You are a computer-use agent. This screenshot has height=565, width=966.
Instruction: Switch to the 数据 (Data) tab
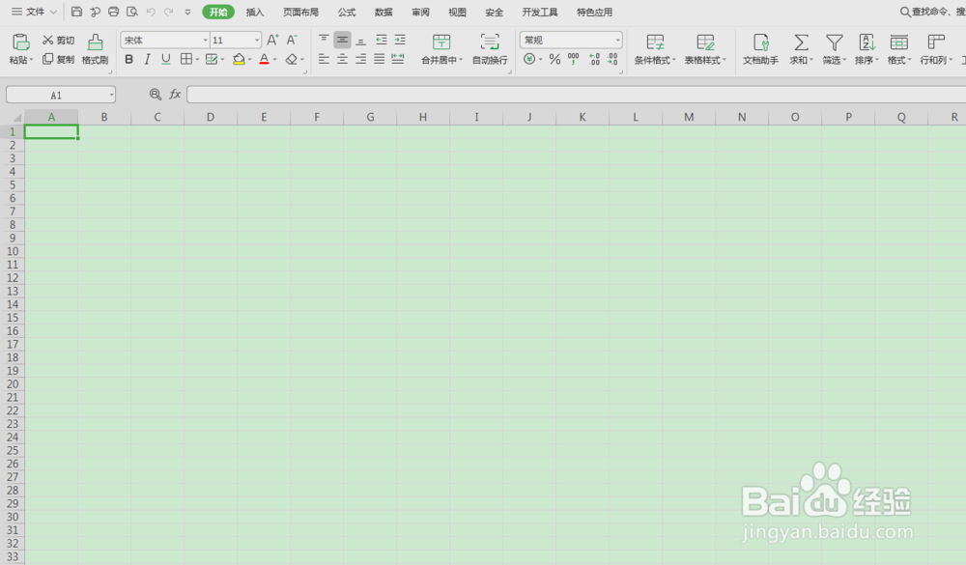tap(384, 13)
